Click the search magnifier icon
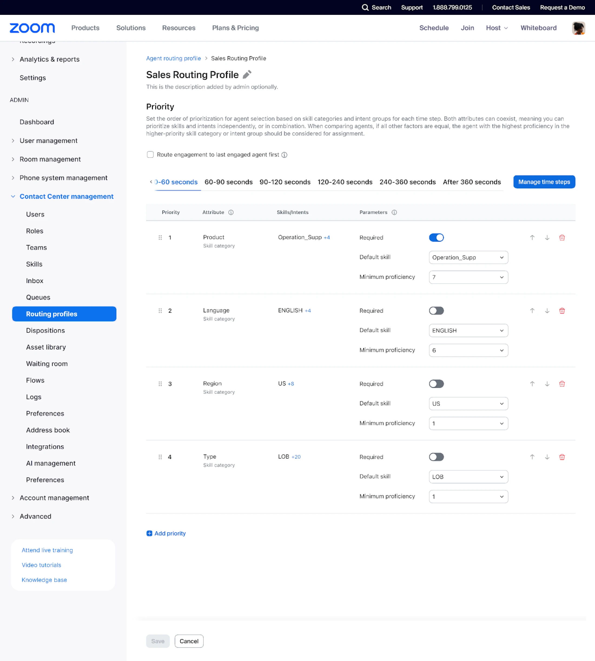Viewport: 595px width, 661px height. coord(365,8)
